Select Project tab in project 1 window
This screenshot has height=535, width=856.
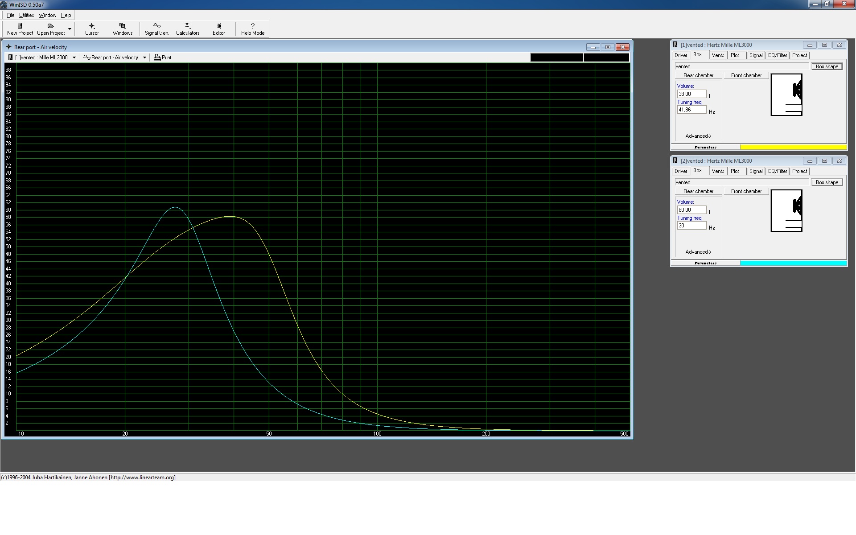point(799,55)
